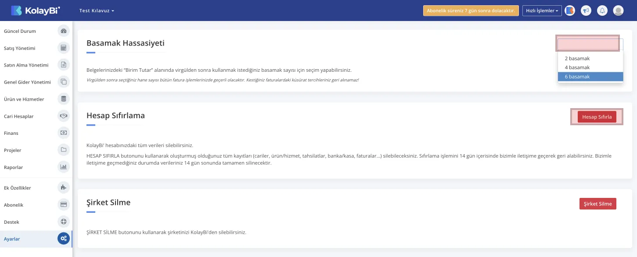637x257 pixels.
Task: Click the subscription expiry warning banner
Action: point(471,11)
